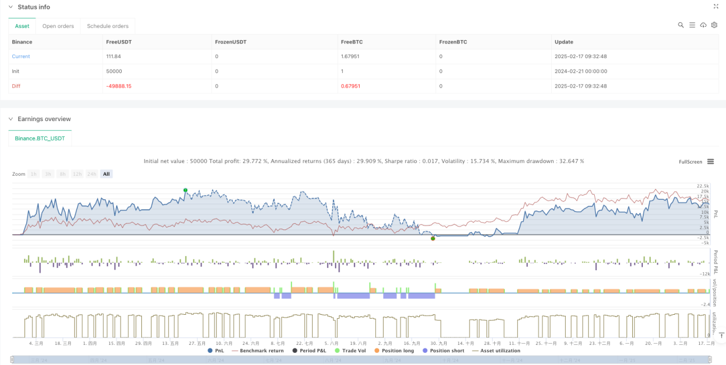
Task: Open the chart hamburger menu icon
Action: [710, 161]
